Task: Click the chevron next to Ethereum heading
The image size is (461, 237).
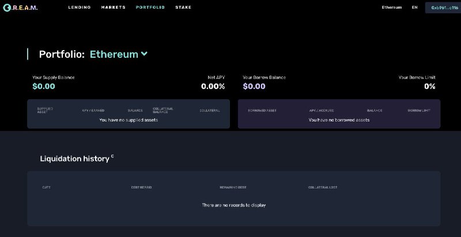Action: (144, 54)
